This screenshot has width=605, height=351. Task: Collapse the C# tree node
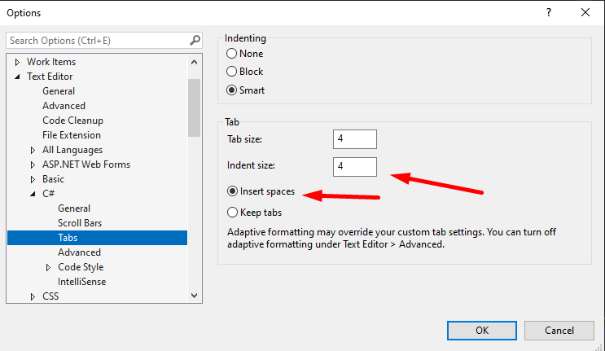pyautogui.click(x=33, y=194)
